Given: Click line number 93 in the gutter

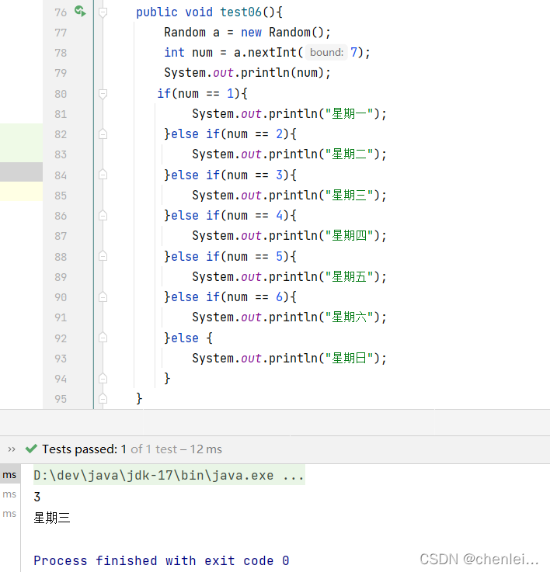Looking at the screenshot, I should tap(61, 359).
